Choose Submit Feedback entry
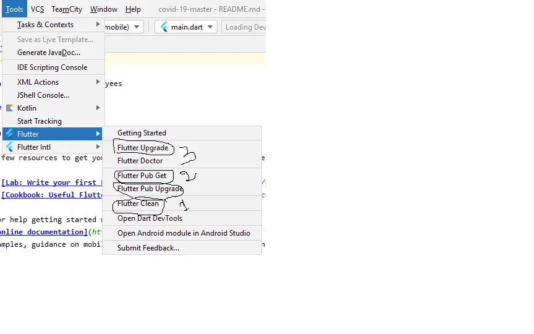This screenshot has width=534, height=334. point(182,248)
